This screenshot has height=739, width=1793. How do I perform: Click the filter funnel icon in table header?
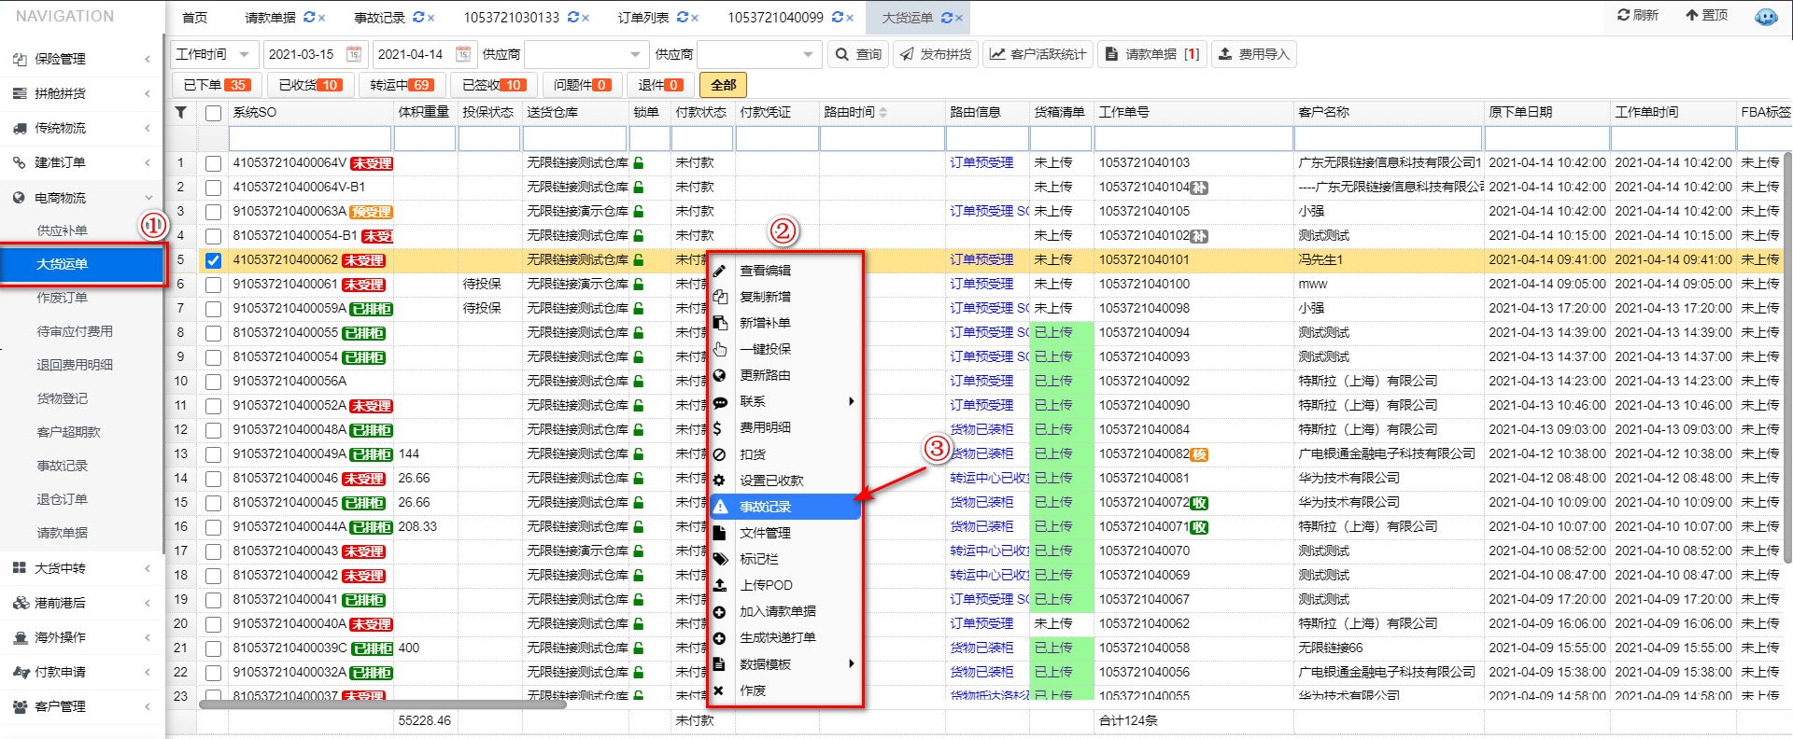coord(181,112)
